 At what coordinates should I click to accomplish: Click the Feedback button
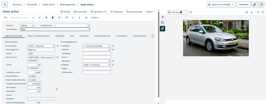pyautogui.click(x=244, y=5)
